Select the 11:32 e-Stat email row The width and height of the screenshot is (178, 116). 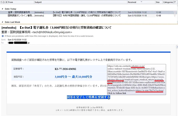[x=88, y=12]
